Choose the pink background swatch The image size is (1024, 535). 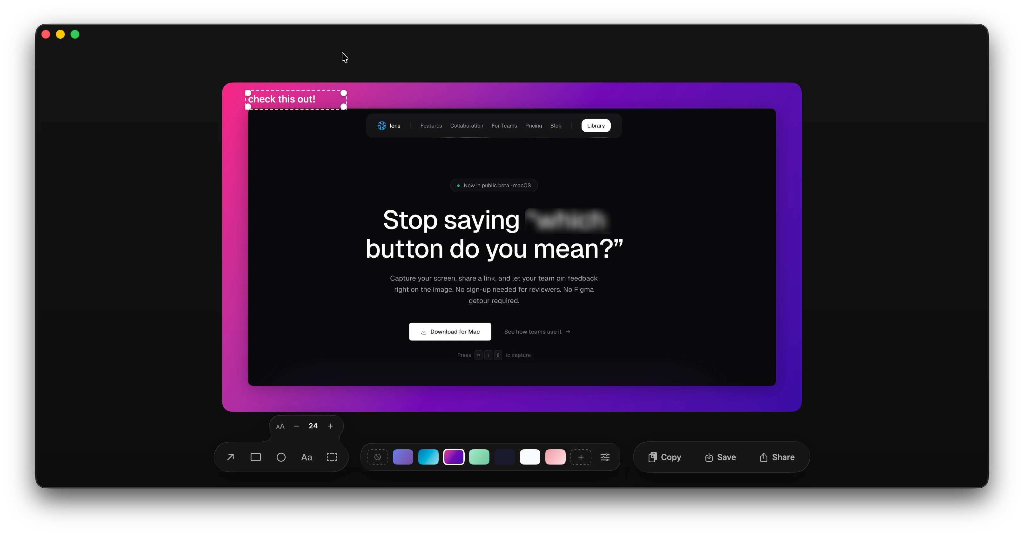(555, 457)
